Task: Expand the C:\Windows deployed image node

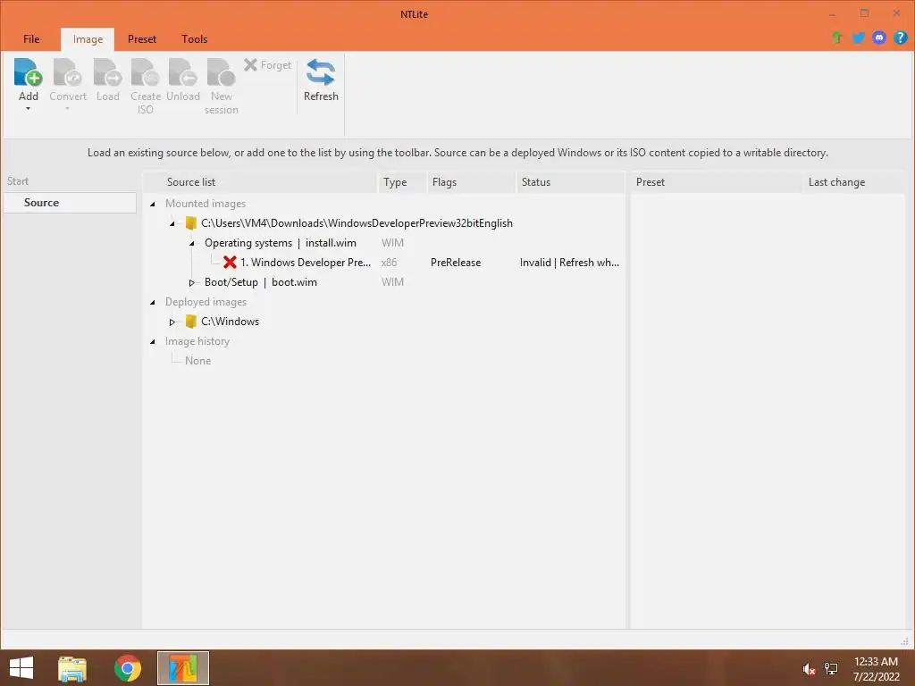Action: 172,322
